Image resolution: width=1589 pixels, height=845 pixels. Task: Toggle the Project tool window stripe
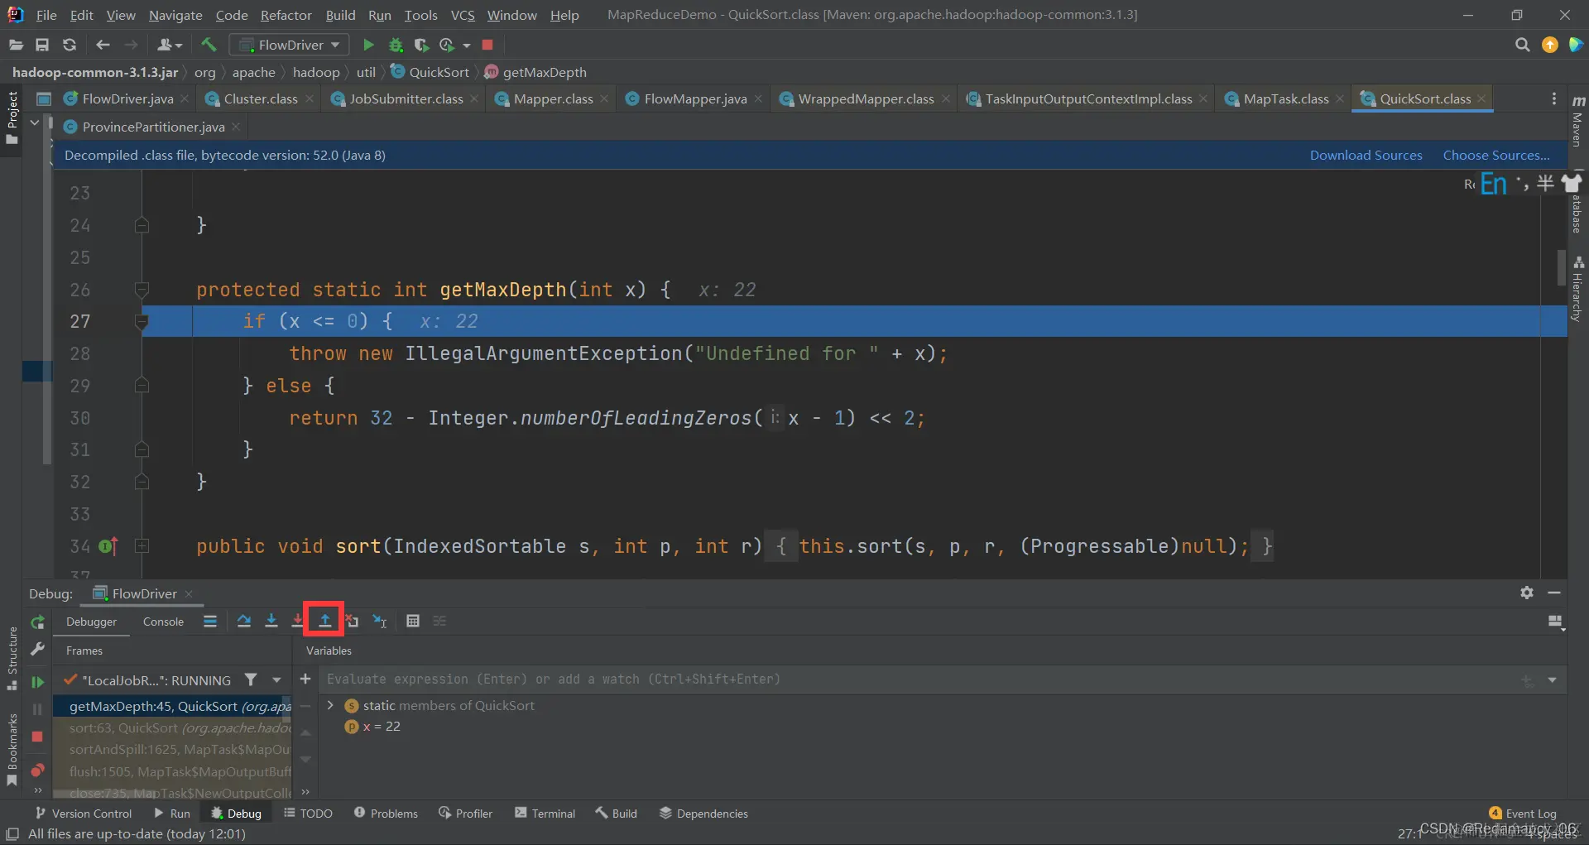[12, 118]
